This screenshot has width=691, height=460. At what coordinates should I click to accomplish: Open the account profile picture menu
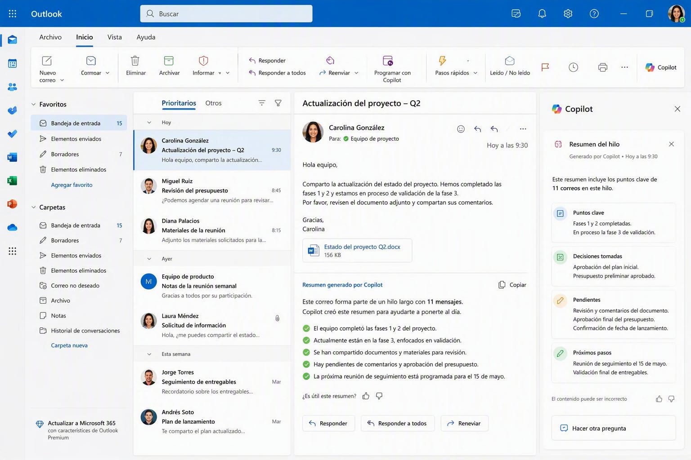(676, 13)
